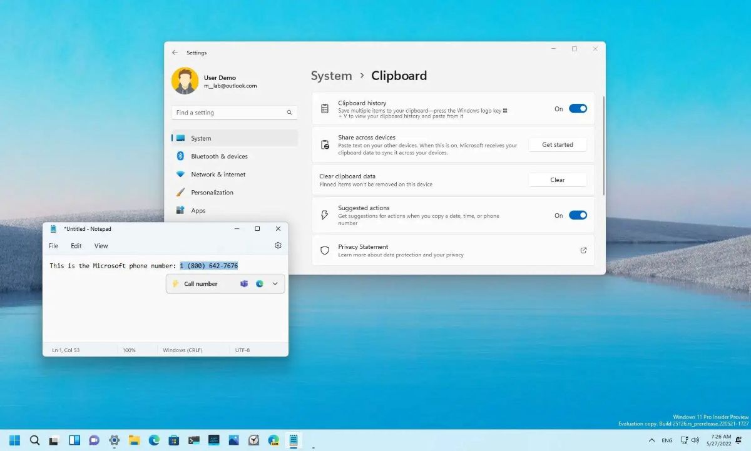
Task: Click the highlighted phone number in Notepad
Action: (x=209, y=266)
